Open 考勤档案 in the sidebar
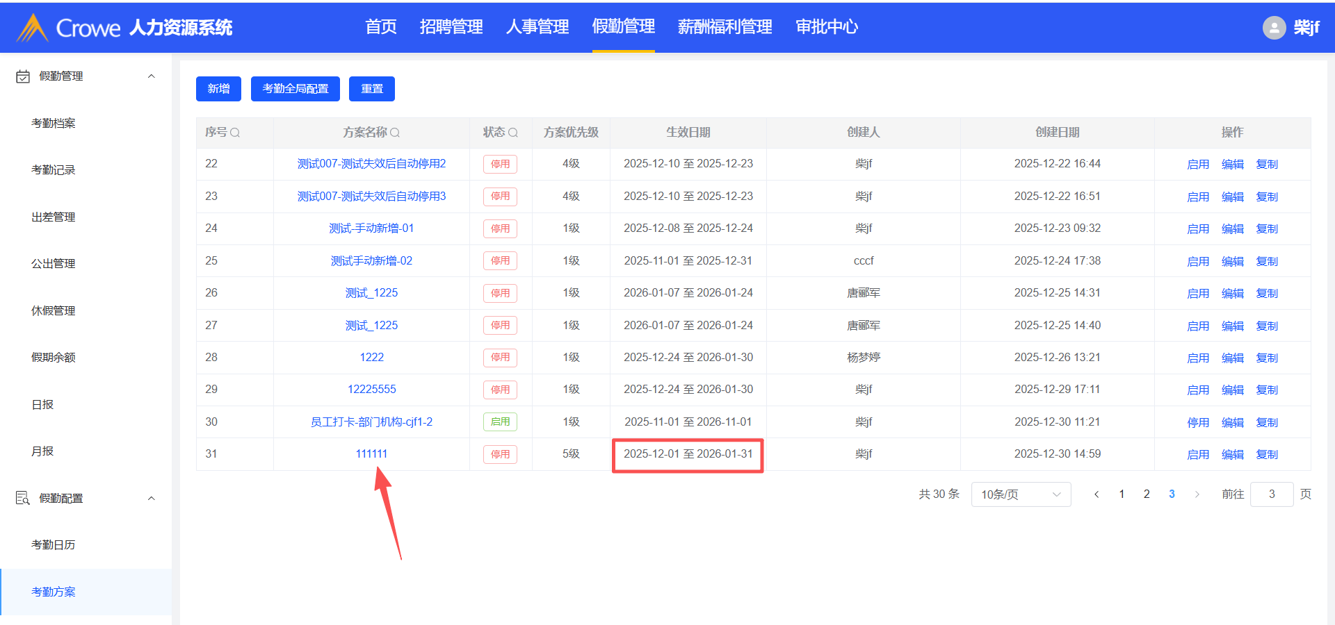The height and width of the screenshot is (625, 1335). [x=54, y=123]
